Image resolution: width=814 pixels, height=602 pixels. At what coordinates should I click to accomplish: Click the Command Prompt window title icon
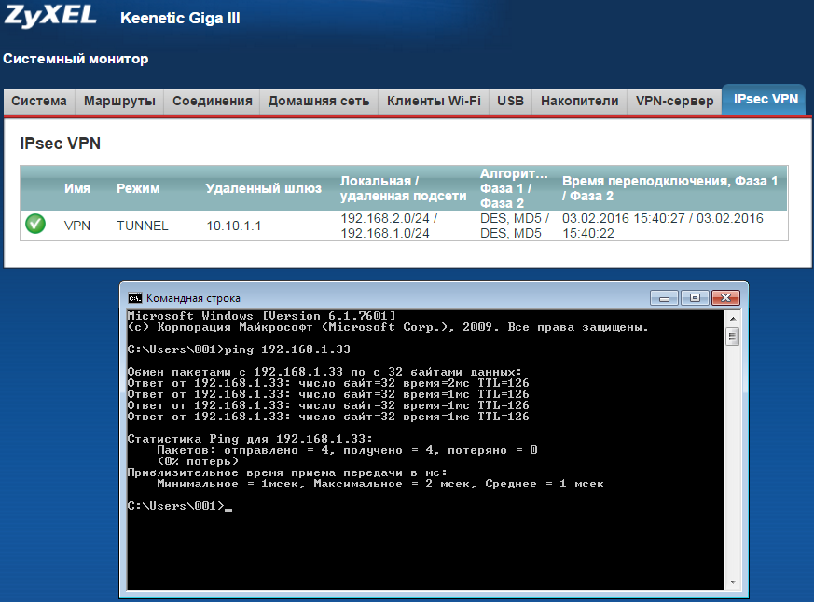[x=135, y=298]
